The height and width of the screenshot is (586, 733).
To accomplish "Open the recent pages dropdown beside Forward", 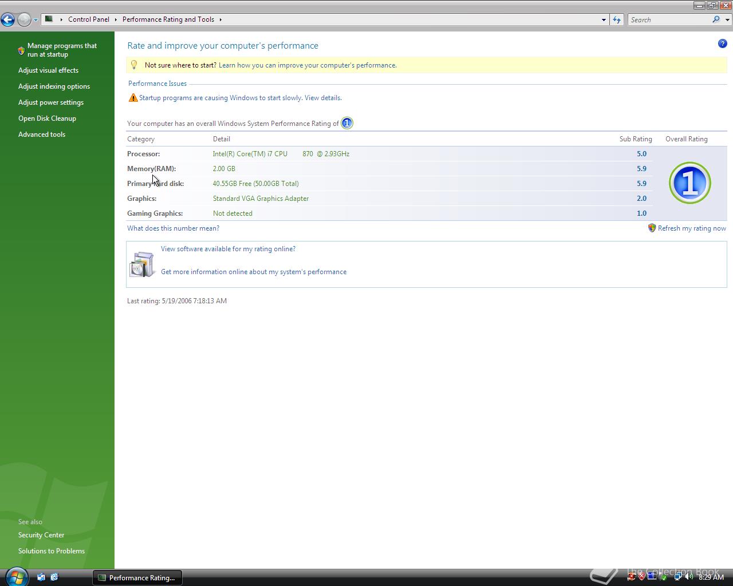I will coord(36,20).
